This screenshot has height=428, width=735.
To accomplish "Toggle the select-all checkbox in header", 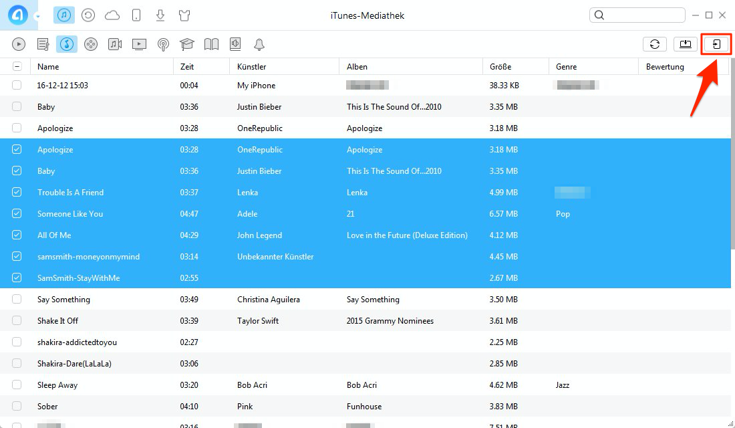I will pyautogui.click(x=17, y=66).
